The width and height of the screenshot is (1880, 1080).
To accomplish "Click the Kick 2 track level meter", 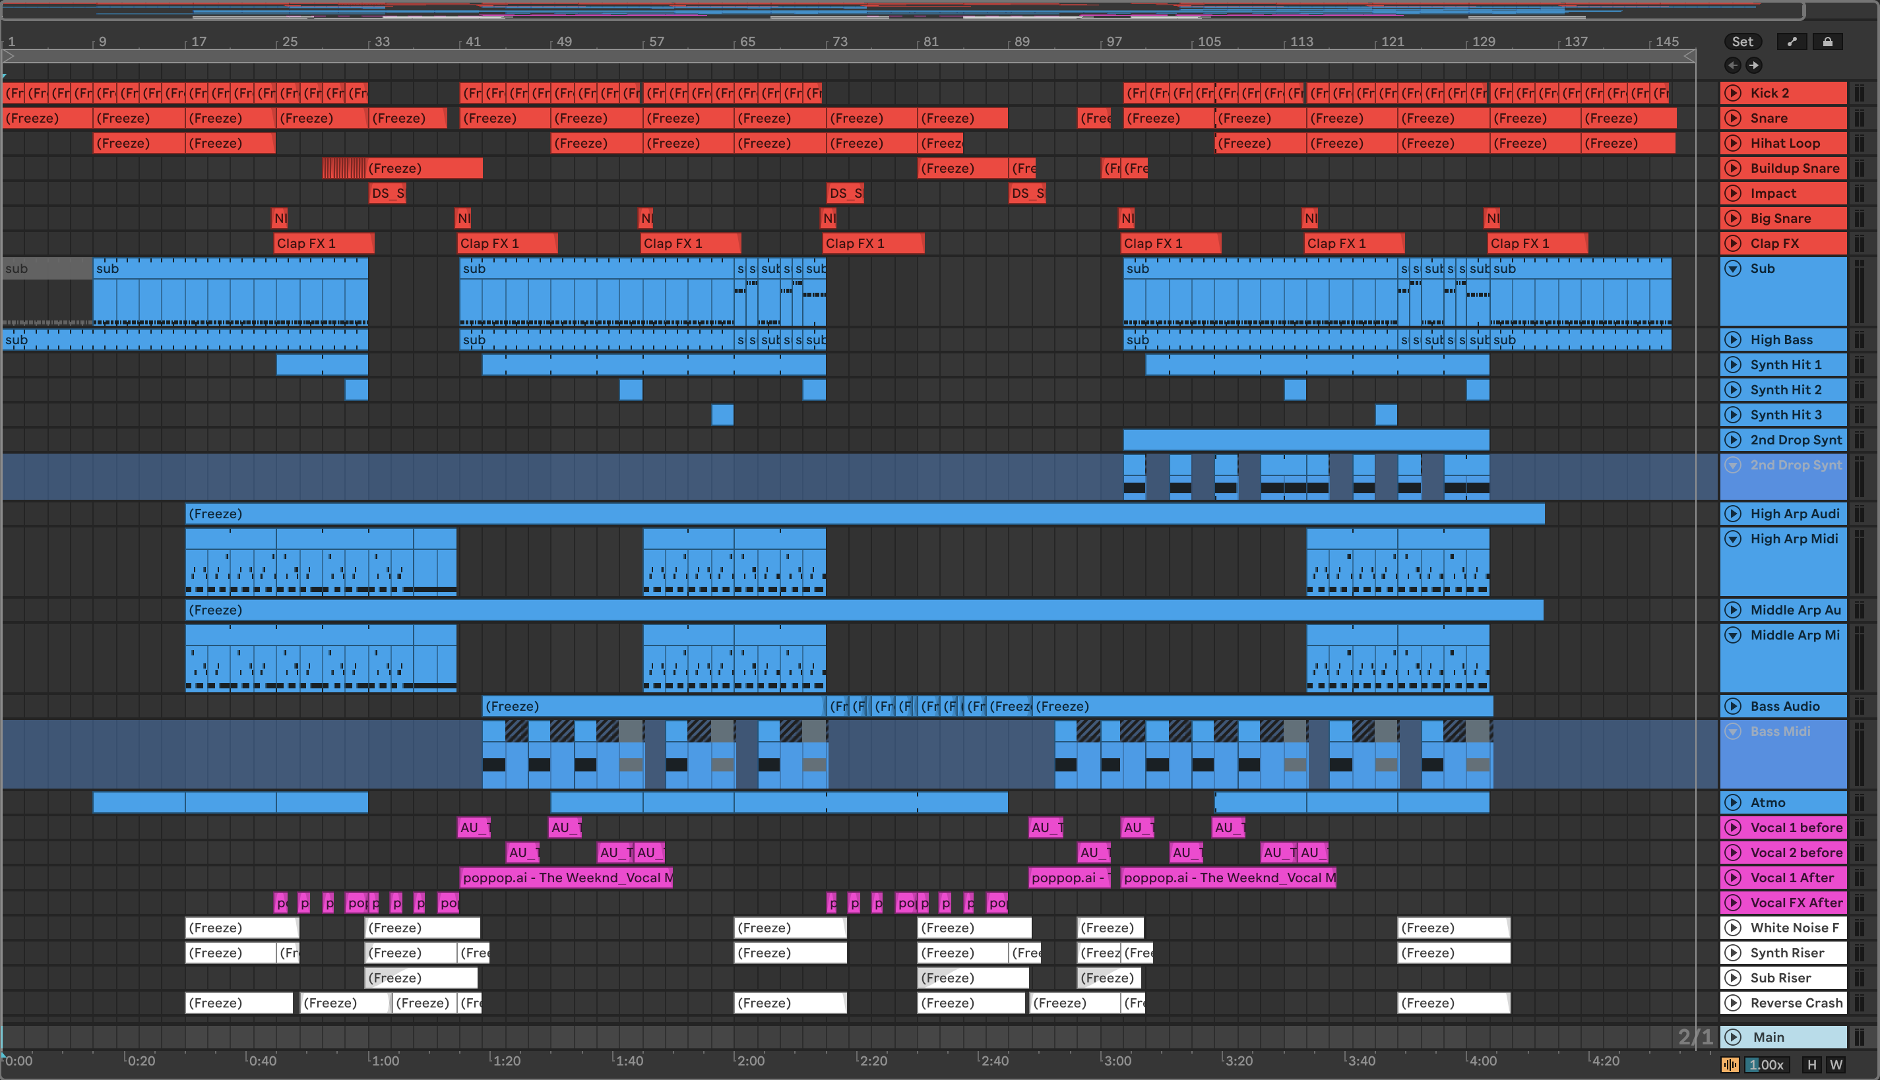I will [1860, 93].
